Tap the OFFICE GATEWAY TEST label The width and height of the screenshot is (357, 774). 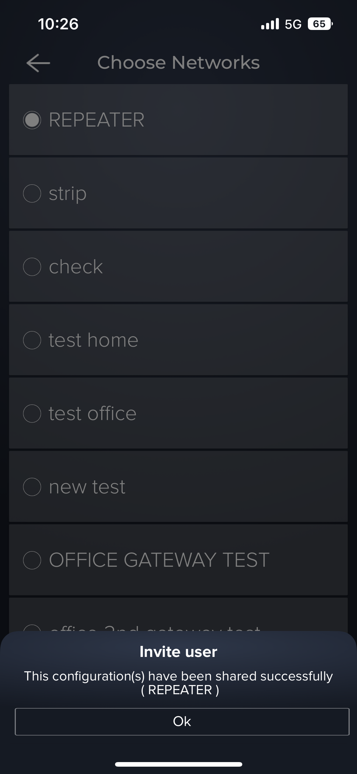(x=159, y=560)
